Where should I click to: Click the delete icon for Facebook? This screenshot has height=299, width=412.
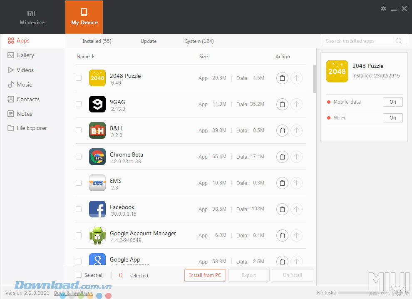pos(282,209)
